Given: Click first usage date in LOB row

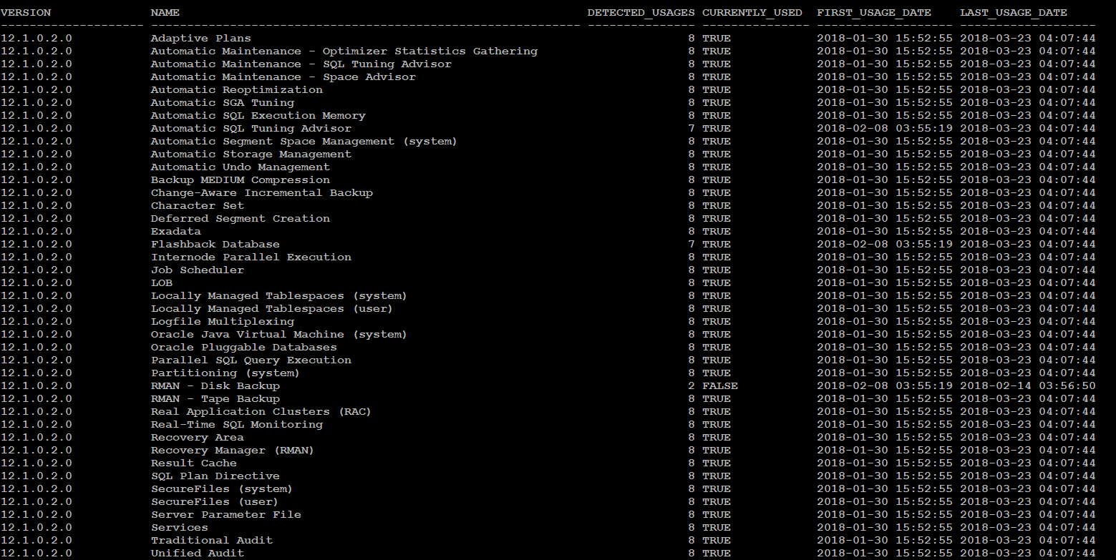Looking at the screenshot, I should pyautogui.click(x=885, y=283).
